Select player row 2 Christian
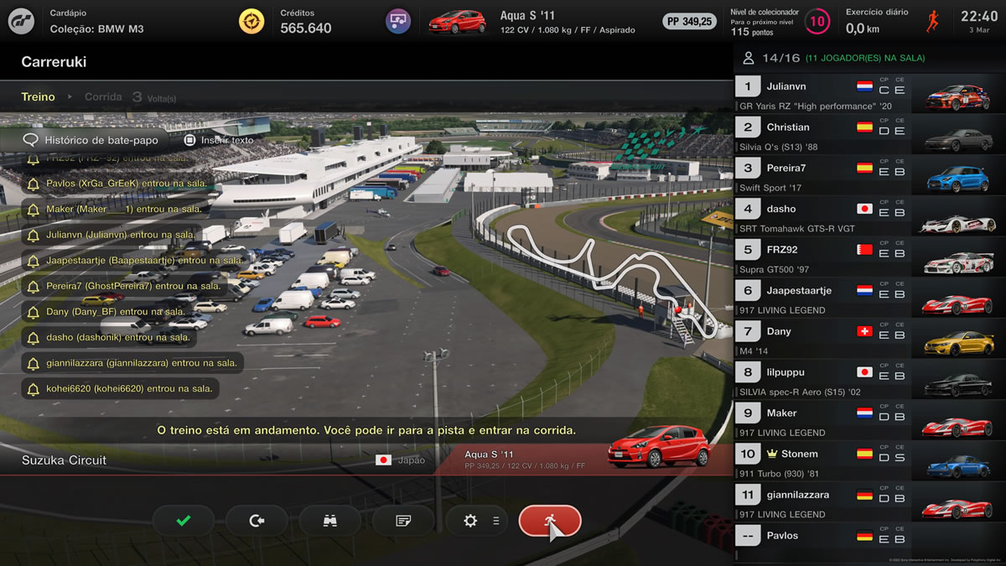 (869, 135)
